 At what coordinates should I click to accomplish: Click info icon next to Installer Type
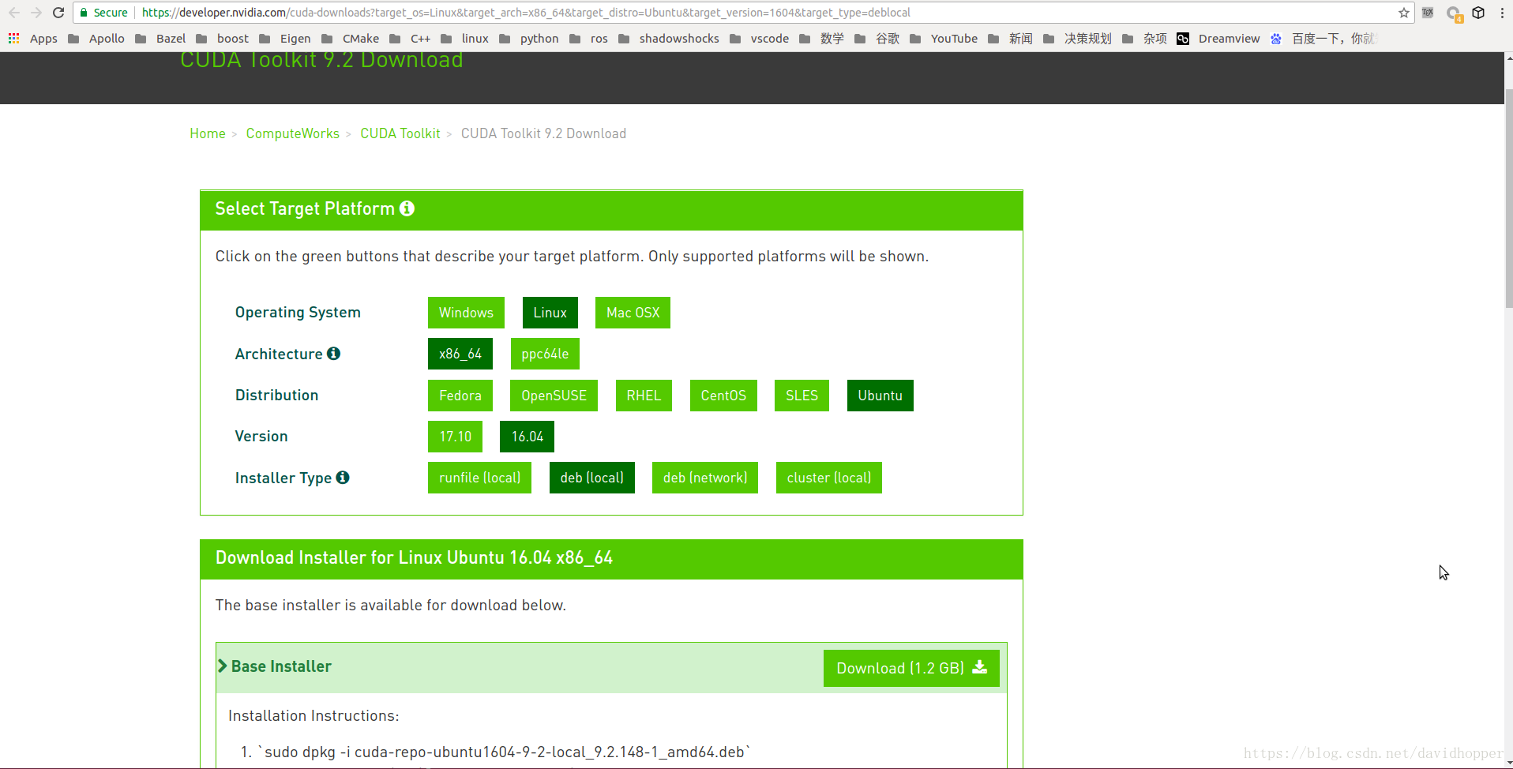[343, 478]
